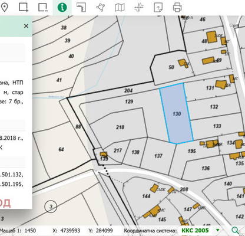Activate the add-to-selection rectangle tool
245x236 pixels.
[x=24, y=8]
